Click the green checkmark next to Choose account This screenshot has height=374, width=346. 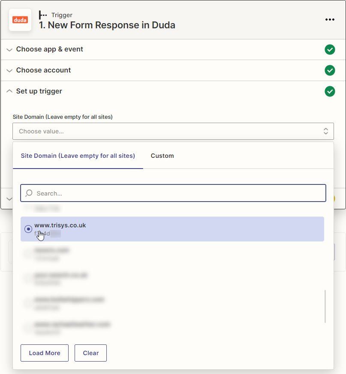click(x=330, y=70)
